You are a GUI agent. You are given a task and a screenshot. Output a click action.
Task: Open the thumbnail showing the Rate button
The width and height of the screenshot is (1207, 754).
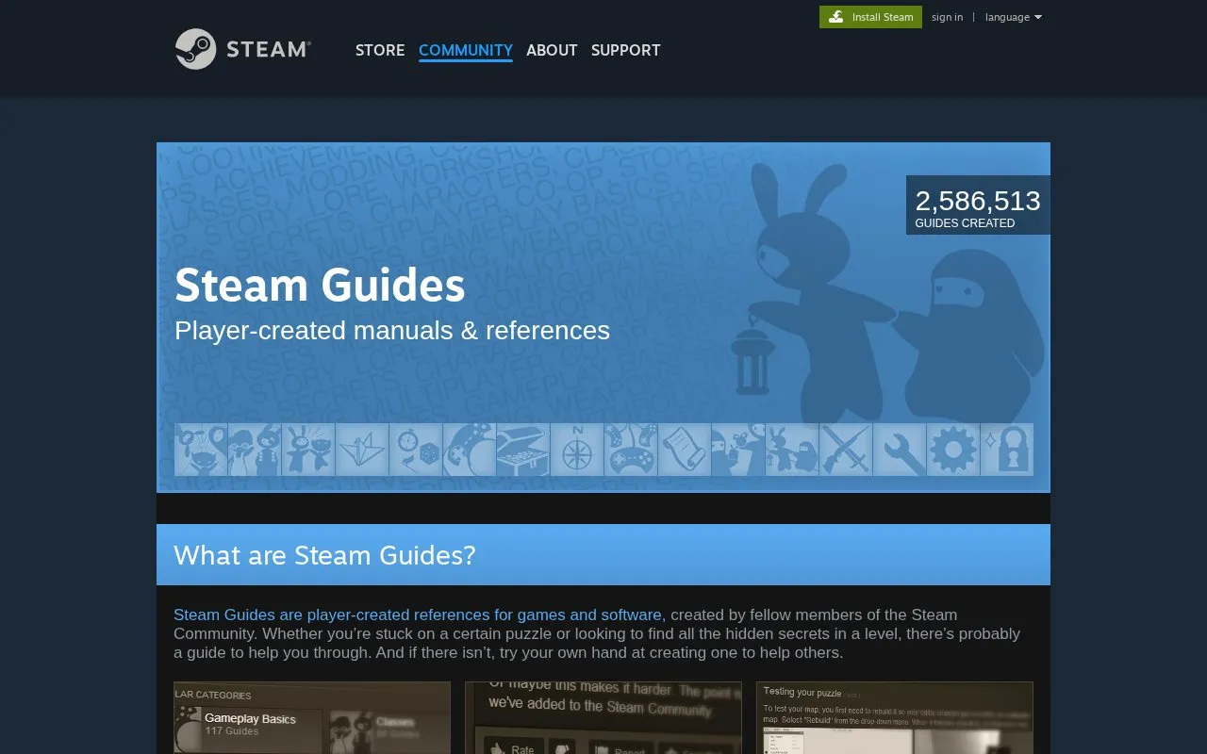pyautogui.click(x=603, y=718)
